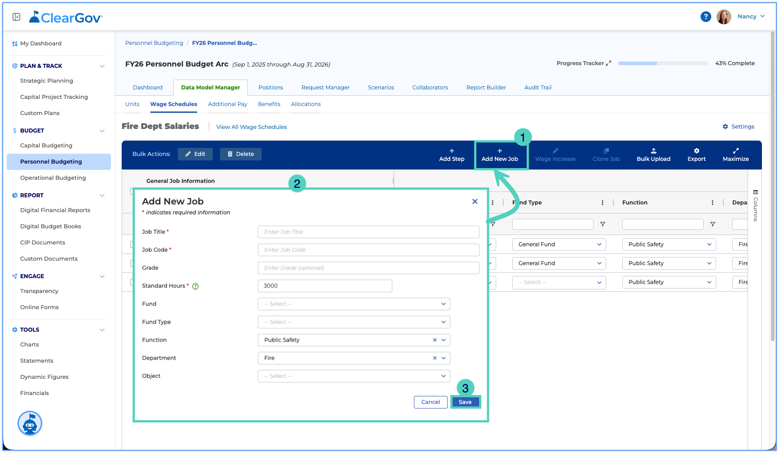Switch to the Request Manager tab
The image size is (779, 453).
326,88
